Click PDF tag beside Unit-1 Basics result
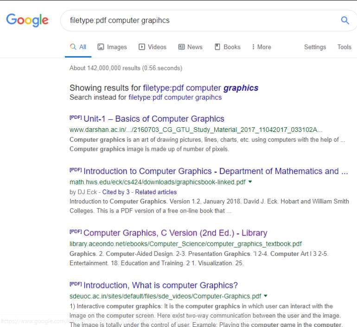Viewport: 357px width, 327px height. coord(76,118)
